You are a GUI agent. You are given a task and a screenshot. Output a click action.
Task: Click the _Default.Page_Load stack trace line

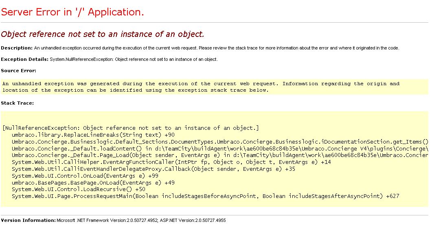(220, 155)
